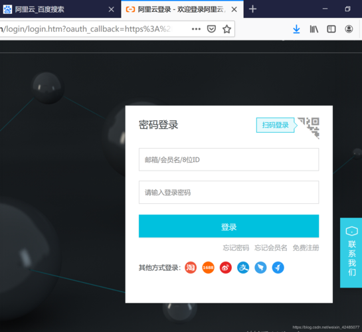This screenshot has width=362, height=332.
Task: Restore down the browser window
Action: (347, 9)
